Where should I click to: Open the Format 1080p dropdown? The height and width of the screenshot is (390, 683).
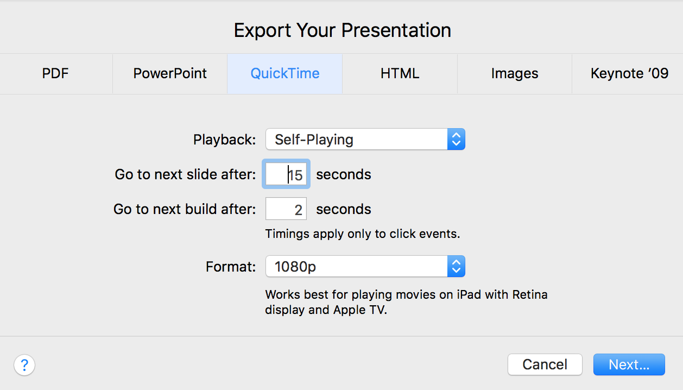pos(365,267)
